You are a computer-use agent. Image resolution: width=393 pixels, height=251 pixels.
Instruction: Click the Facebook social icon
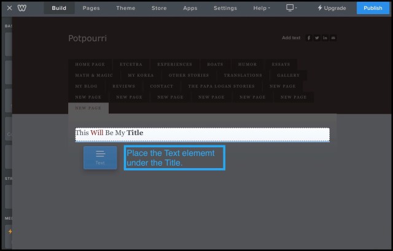tap(309, 38)
